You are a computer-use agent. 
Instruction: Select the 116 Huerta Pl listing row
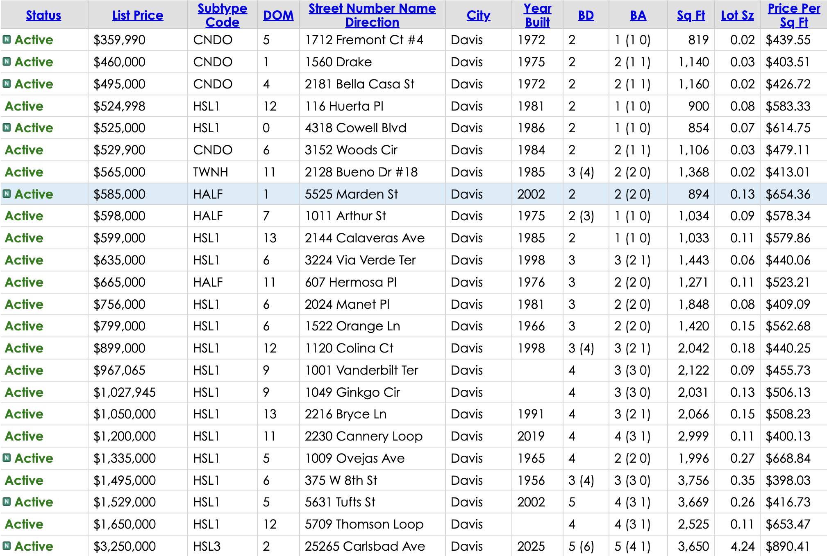click(x=344, y=106)
